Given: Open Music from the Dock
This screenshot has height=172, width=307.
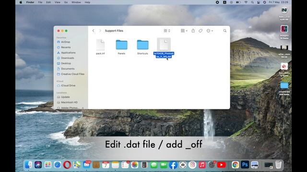Looking at the screenshot, I should coord(202,165).
